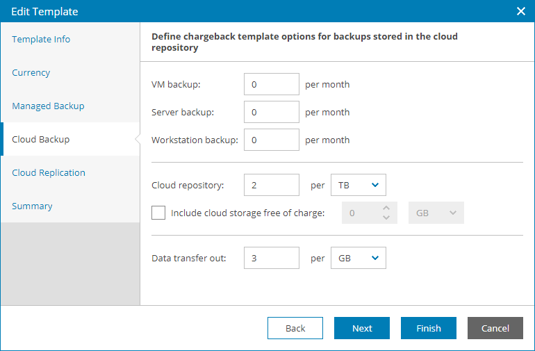Open the Managed Backup step
This screenshot has height=351, width=535.
pyautogui.click(x=48, y=106)
